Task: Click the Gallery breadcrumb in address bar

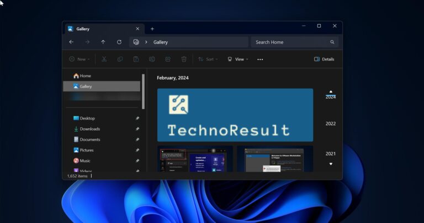Action: 161,42
